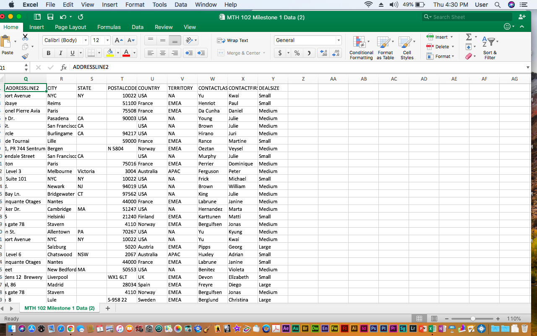Expand the formula bar chevron
This screenshot has width=537, height=336.
tap(528, 67)
